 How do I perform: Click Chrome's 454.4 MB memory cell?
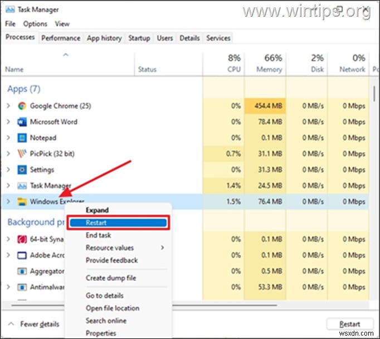pyautogui.click(x=265, y=106)
